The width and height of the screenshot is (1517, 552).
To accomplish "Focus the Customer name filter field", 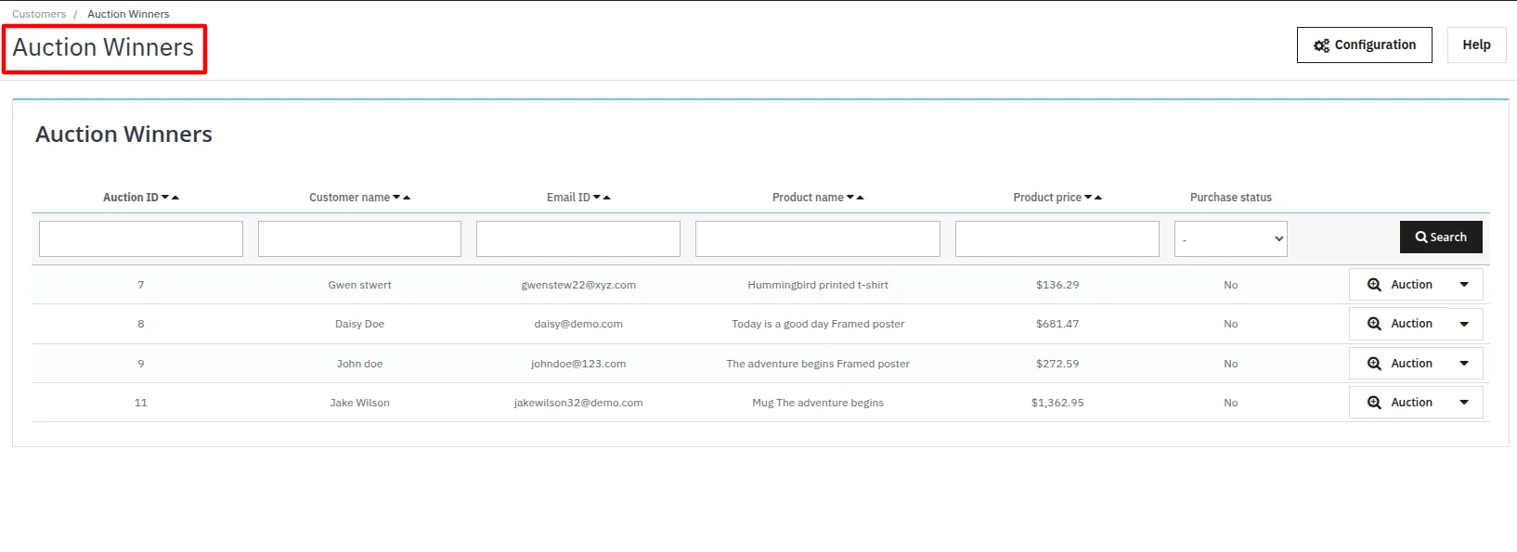I will click(x=359, y=238).
